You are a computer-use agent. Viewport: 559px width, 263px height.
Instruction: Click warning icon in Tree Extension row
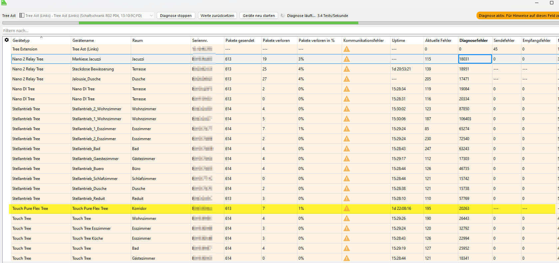(x=347, y=49)
